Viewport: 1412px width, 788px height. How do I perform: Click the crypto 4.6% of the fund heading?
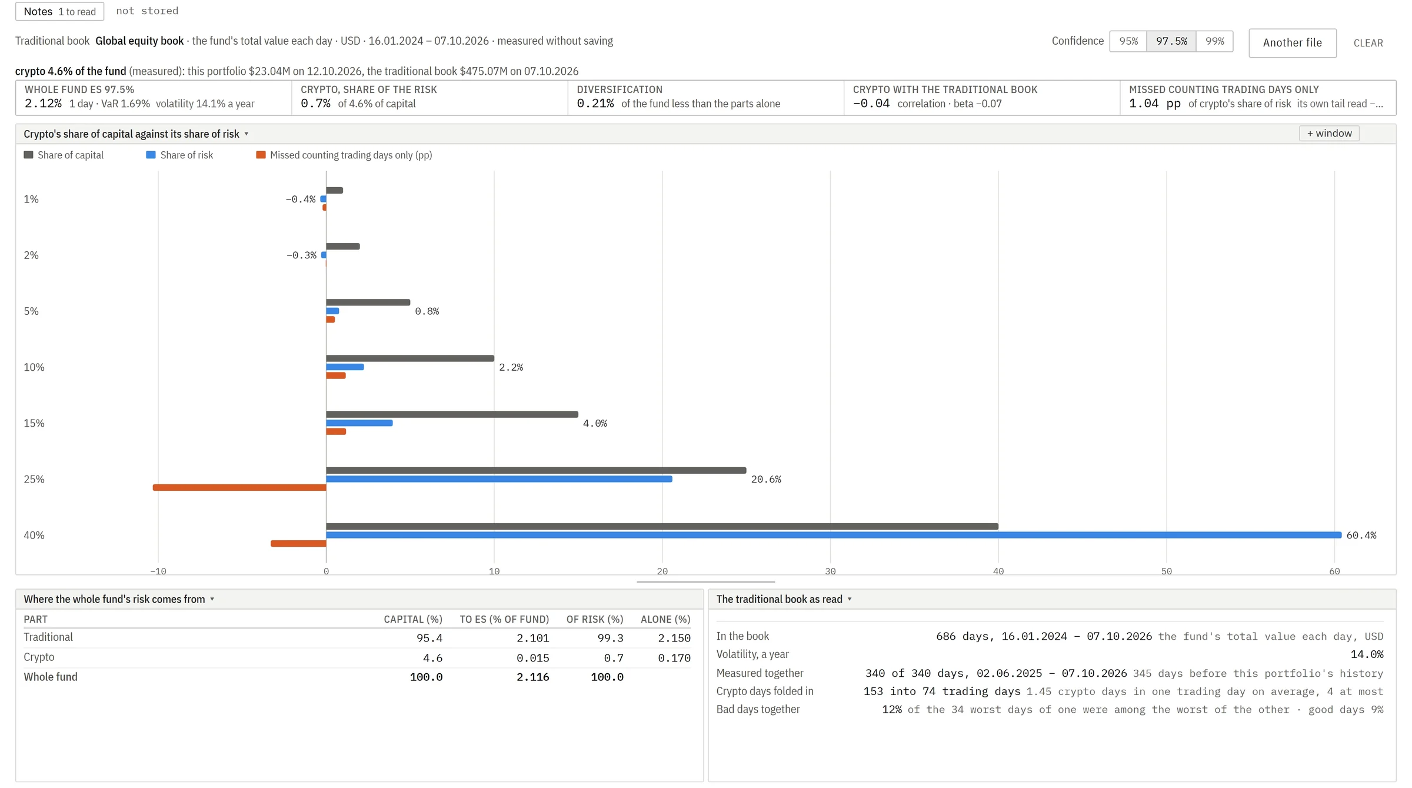(x=71, y=71)
